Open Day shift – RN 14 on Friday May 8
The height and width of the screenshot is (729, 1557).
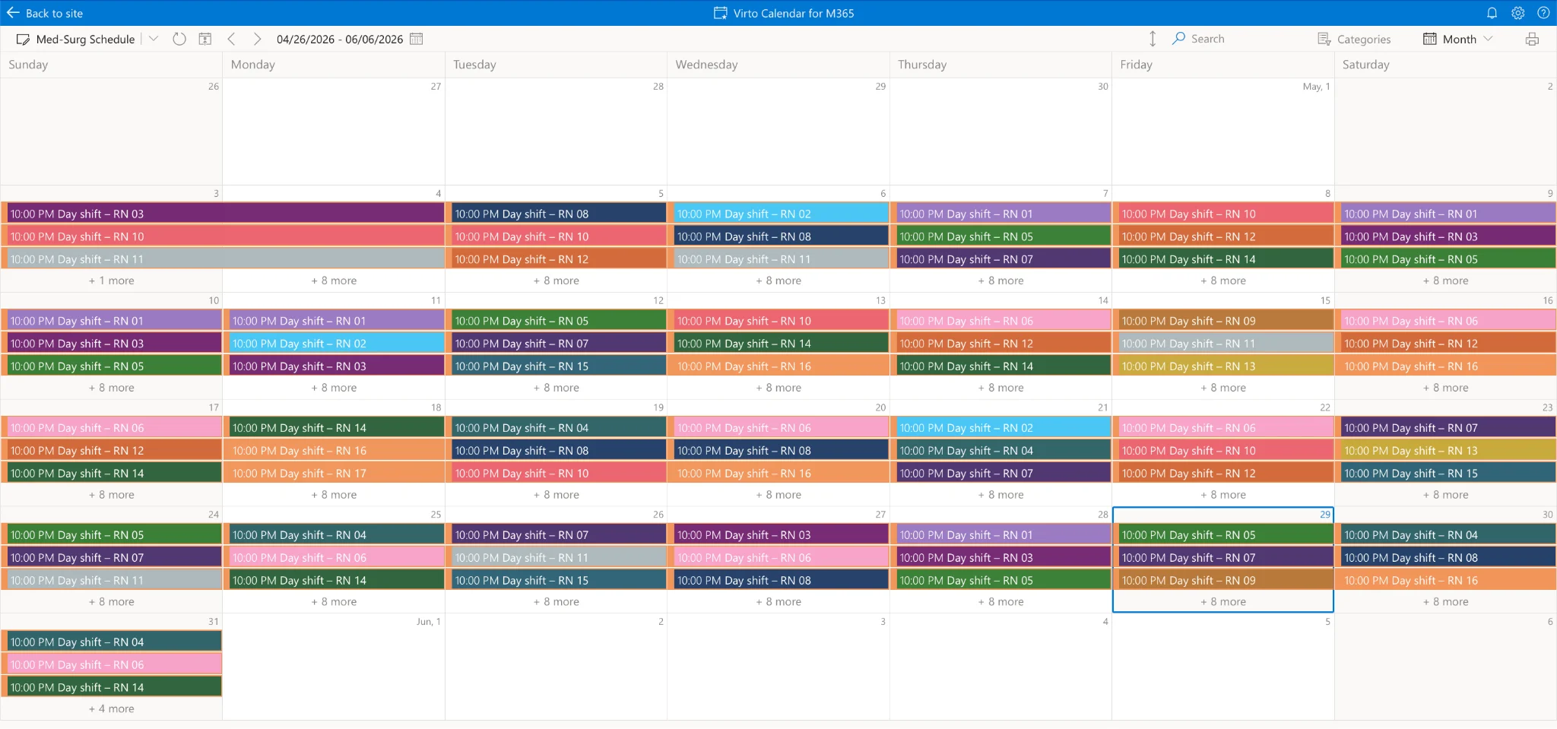[x=1223, y=259]
